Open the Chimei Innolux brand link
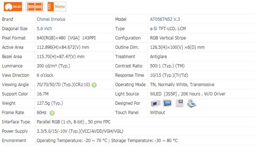 point(51,19)
